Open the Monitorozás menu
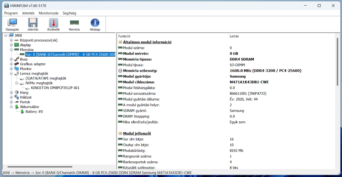 (49, 13)
